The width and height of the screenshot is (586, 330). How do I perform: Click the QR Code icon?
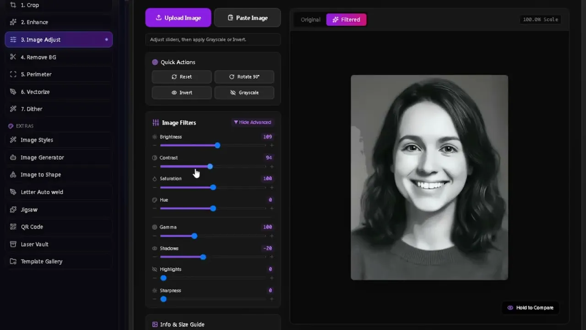click(x=13, y=227)
